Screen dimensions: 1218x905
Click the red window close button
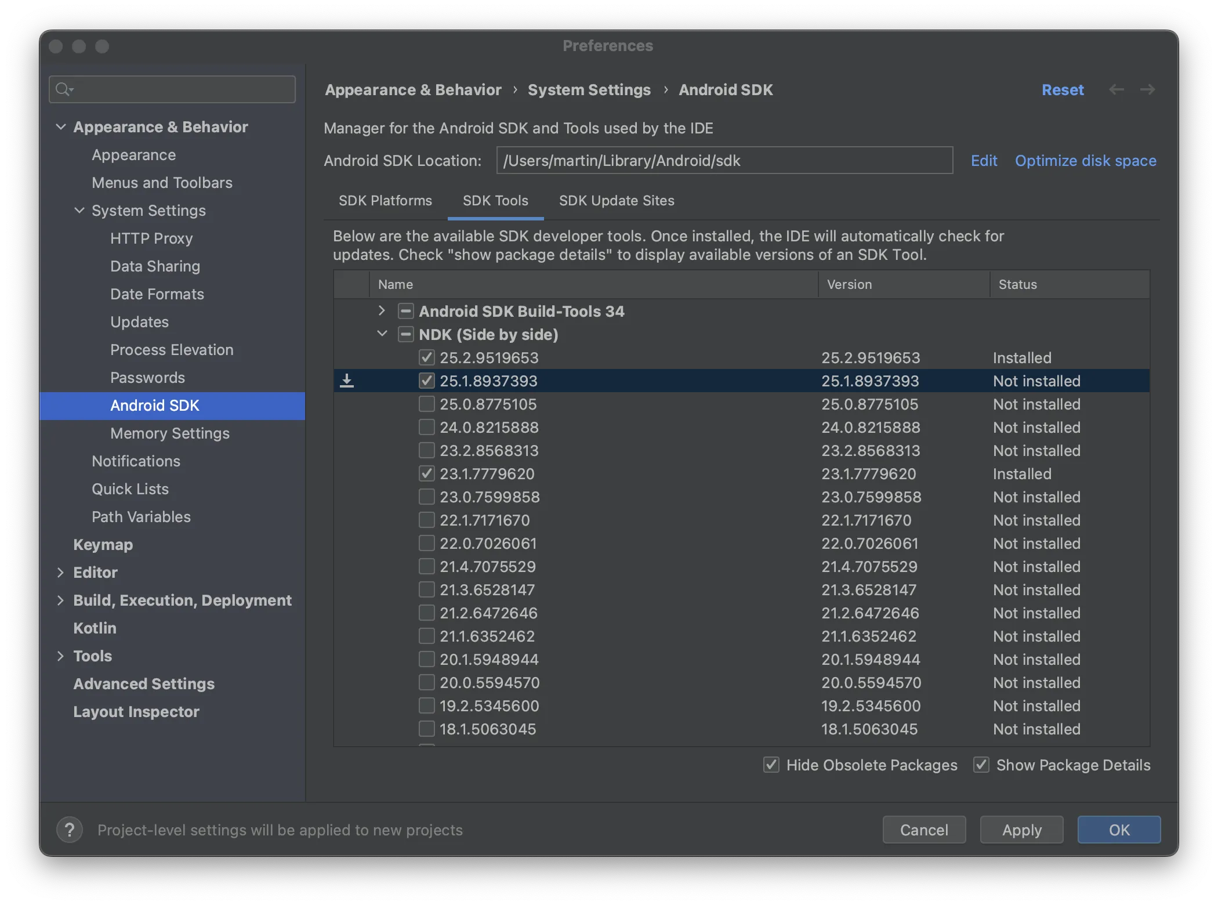coord(56,46)
